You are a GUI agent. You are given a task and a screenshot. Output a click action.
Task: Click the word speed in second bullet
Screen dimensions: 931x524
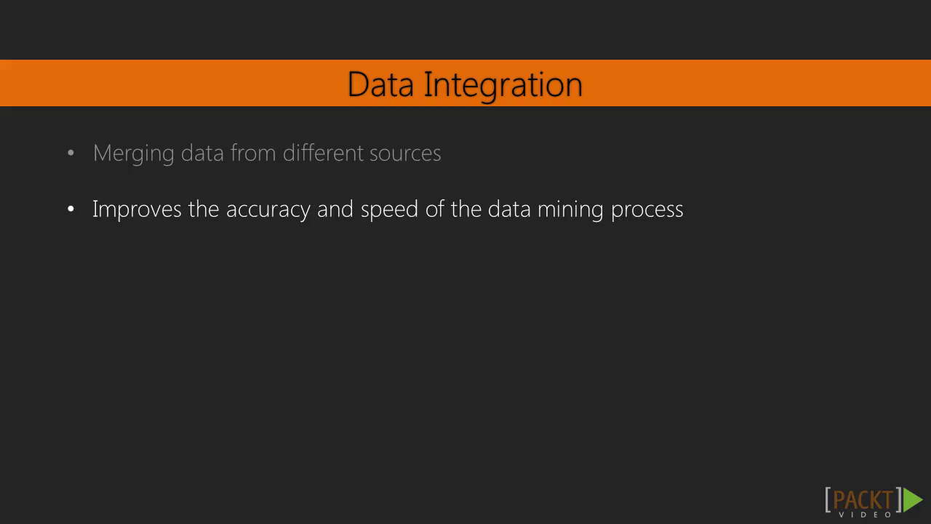[x=389, y=210]
